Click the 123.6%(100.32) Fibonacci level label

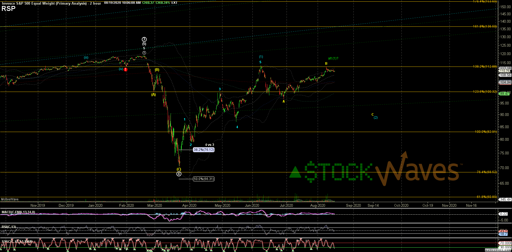tap(485, 92)
